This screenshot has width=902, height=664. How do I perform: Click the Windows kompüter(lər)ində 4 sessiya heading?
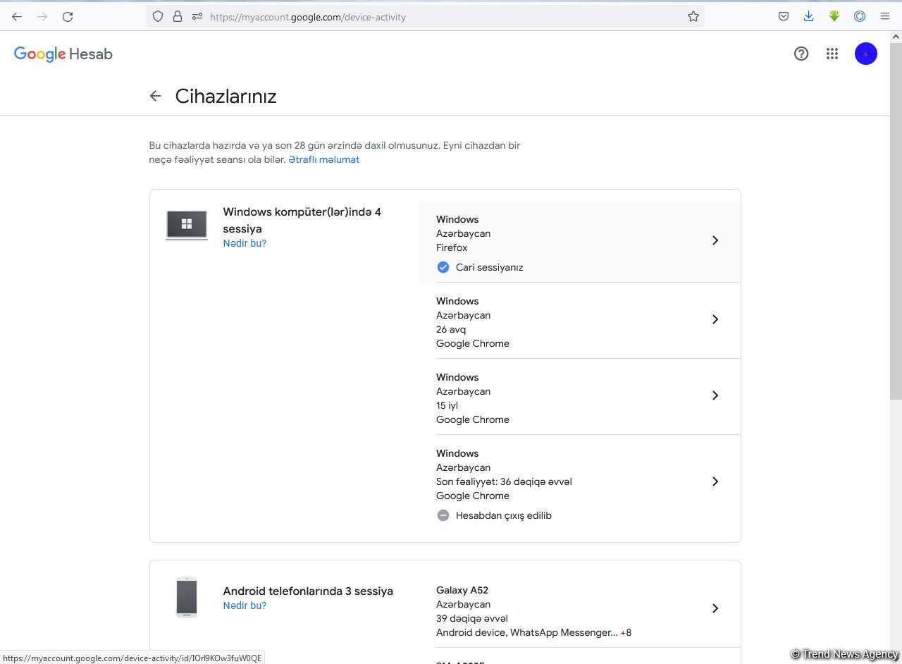point(302,220)
